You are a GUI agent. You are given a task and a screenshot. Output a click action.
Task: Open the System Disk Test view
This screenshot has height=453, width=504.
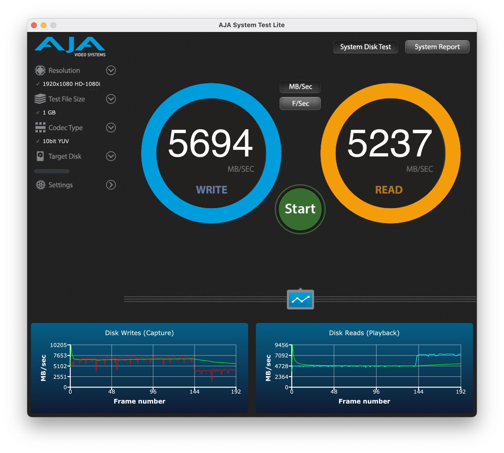click(x=365, y=47)
